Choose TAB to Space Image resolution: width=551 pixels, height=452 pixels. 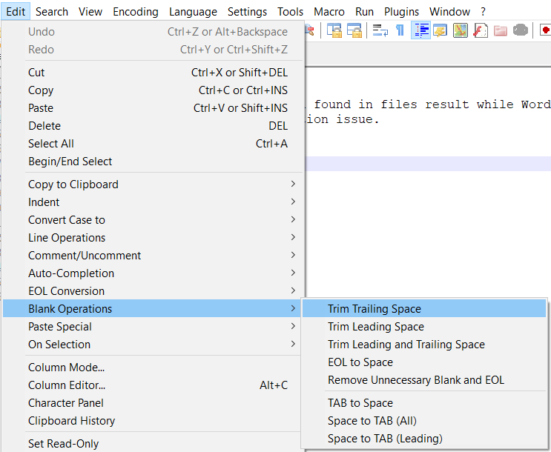(424, 403)
